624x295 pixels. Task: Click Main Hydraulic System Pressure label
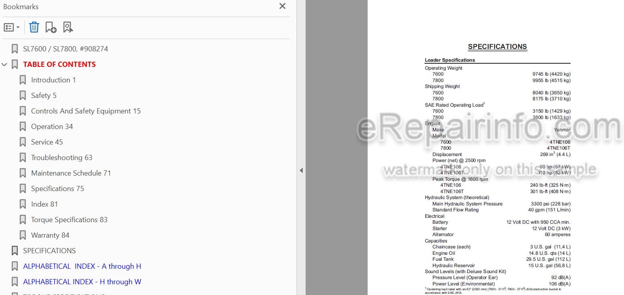(467, 204)
